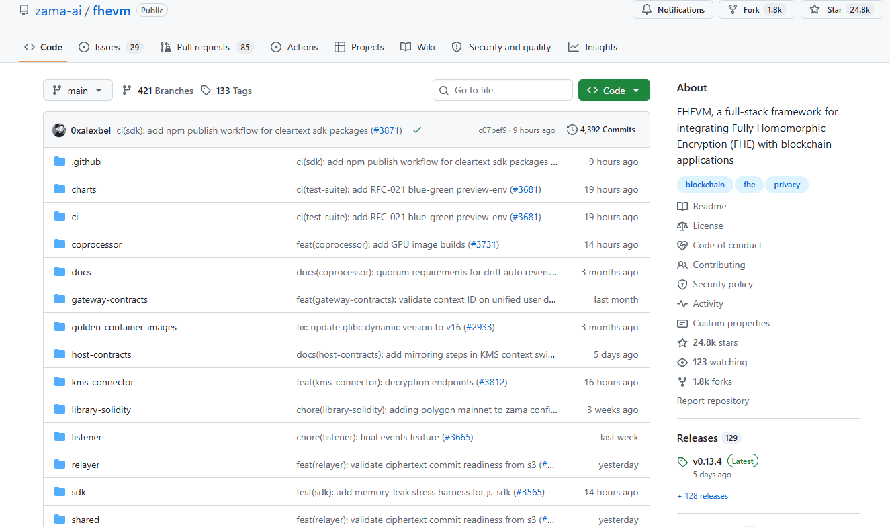This screenshot has width=890, height=527.
Task: Click the charts folder icon
Action: coord(60,189)
